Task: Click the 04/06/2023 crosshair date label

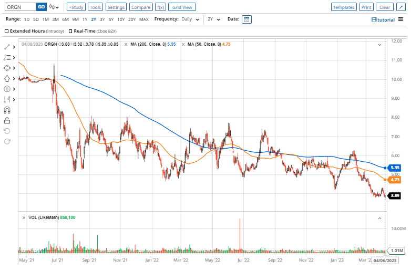Action: coord(385,260)
